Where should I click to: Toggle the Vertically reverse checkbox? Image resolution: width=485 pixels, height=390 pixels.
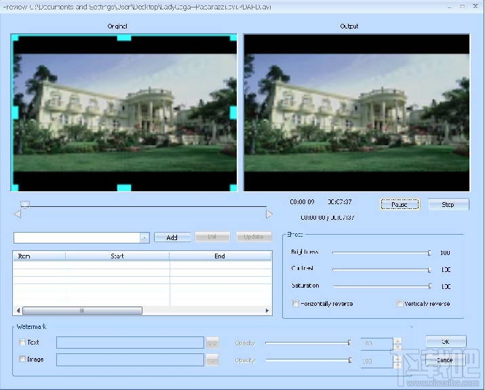pyautogui.click(x=400, y=304)
